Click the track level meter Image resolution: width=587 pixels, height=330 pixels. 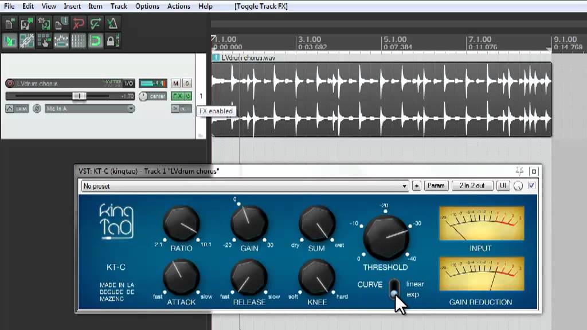pos(152,84)
